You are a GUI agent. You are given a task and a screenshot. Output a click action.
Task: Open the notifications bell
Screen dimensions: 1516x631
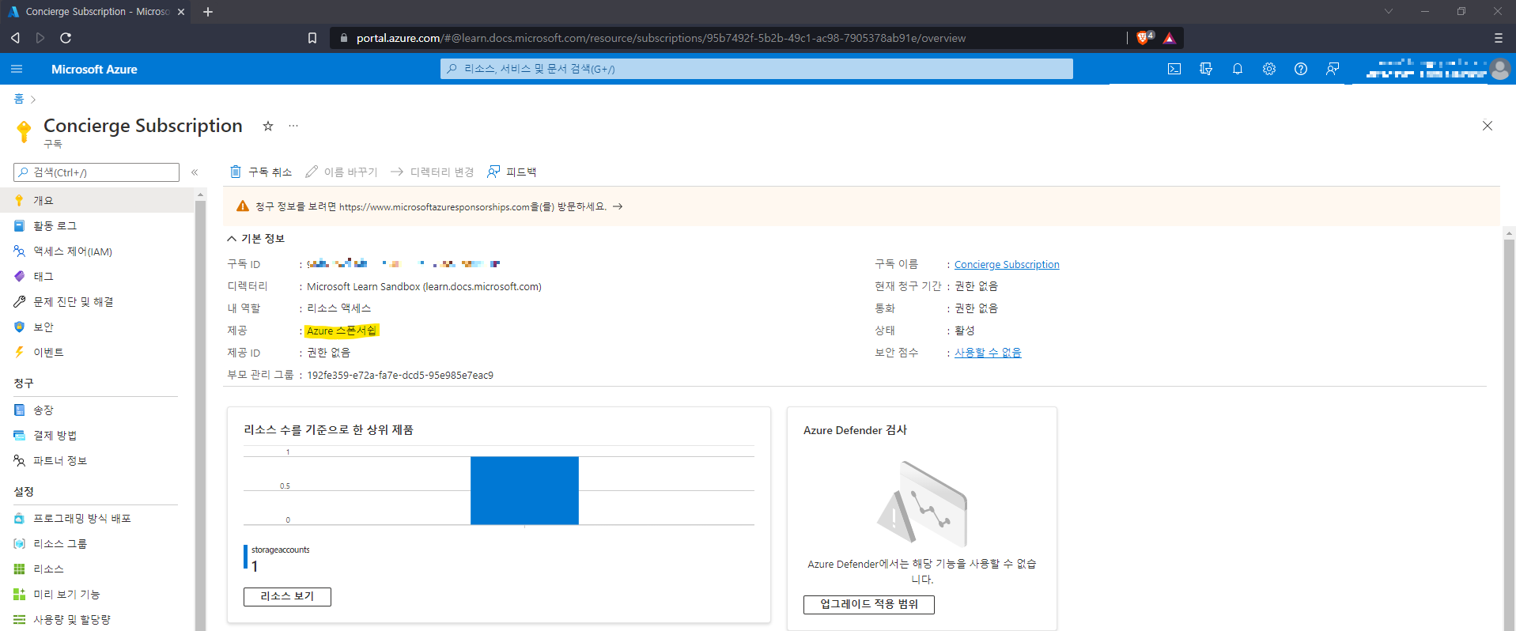(1238, 69)
